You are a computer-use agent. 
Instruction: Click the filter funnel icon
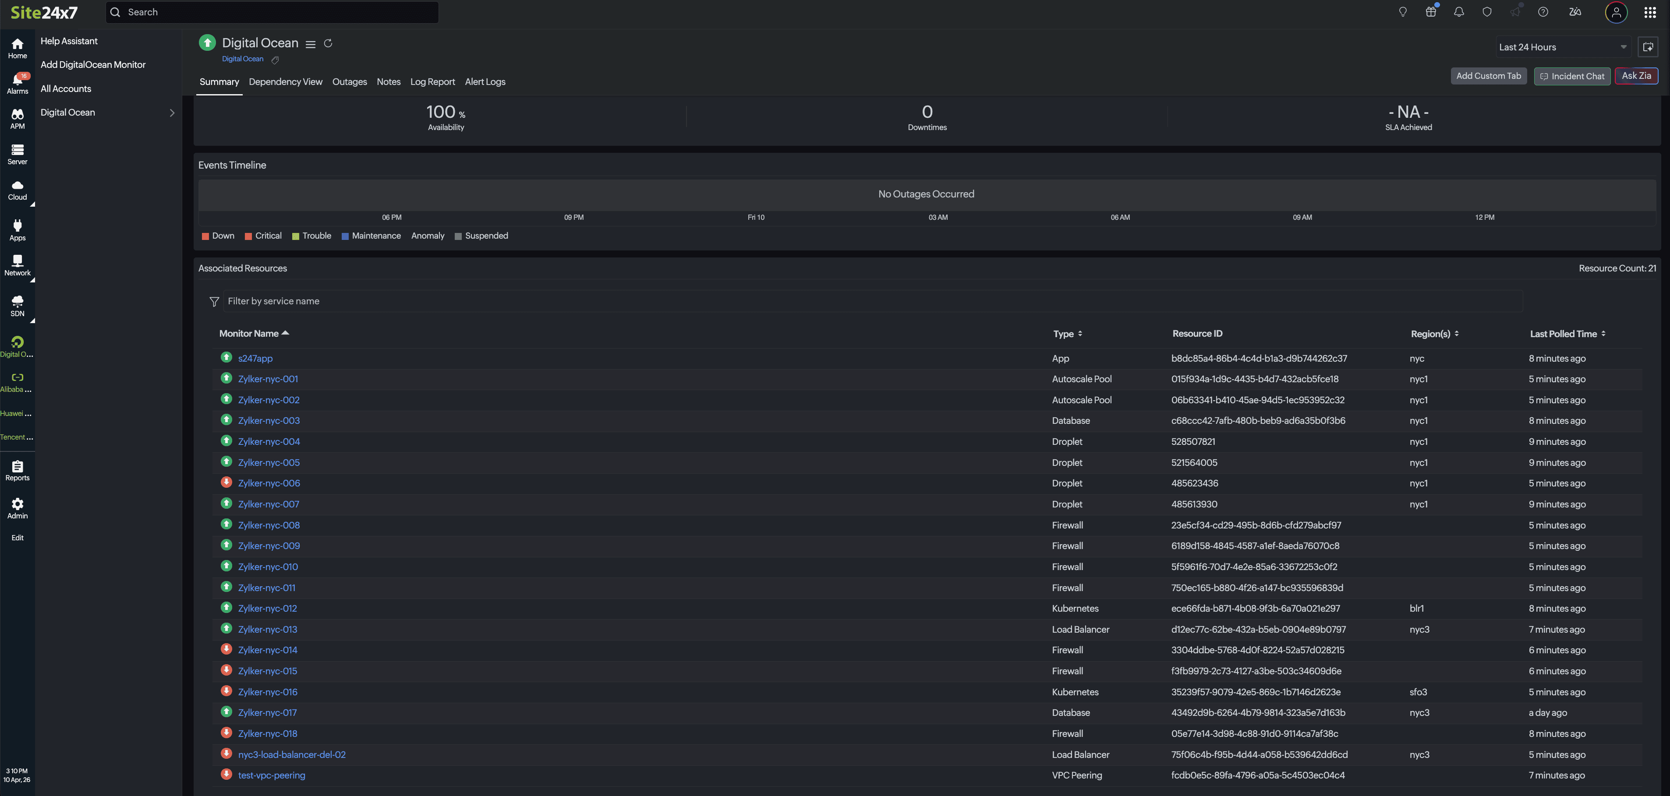[x=215, y=302]
